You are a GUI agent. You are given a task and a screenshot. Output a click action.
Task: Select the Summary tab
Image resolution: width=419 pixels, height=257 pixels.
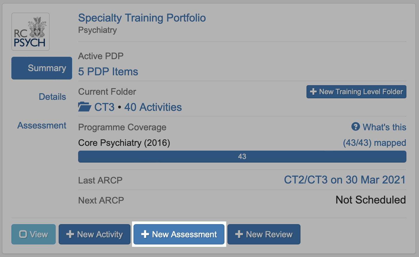pyautogui.click(x=42, y=68)
